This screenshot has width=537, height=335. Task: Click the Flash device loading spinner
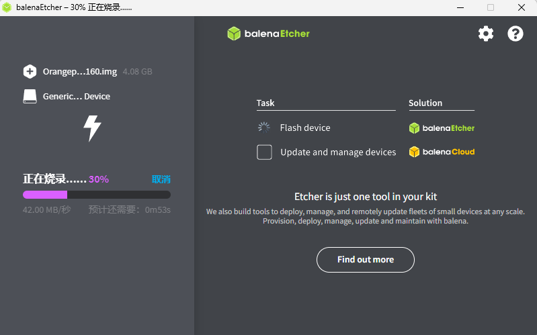(x=264, y=128)
